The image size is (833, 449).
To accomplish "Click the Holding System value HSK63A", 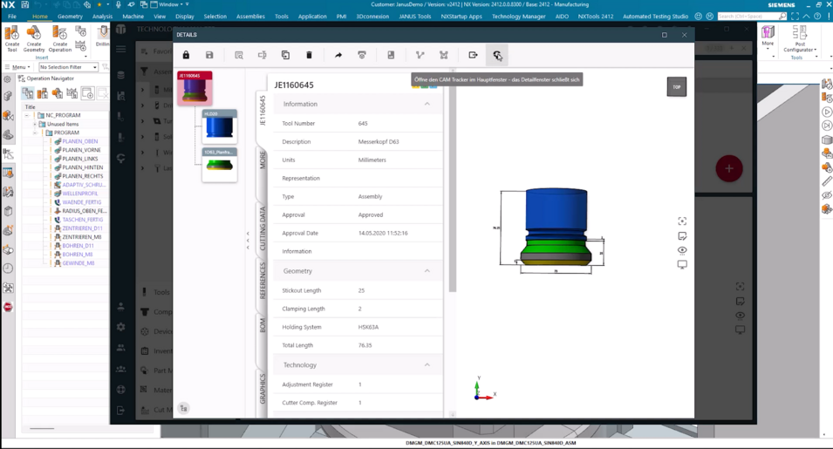I will point(368,328).
